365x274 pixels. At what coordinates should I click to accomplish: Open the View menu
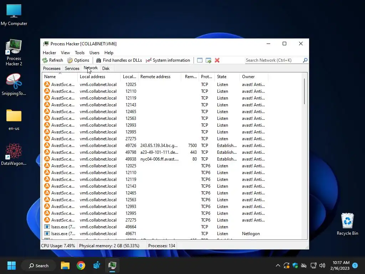(x=66, y=53)
